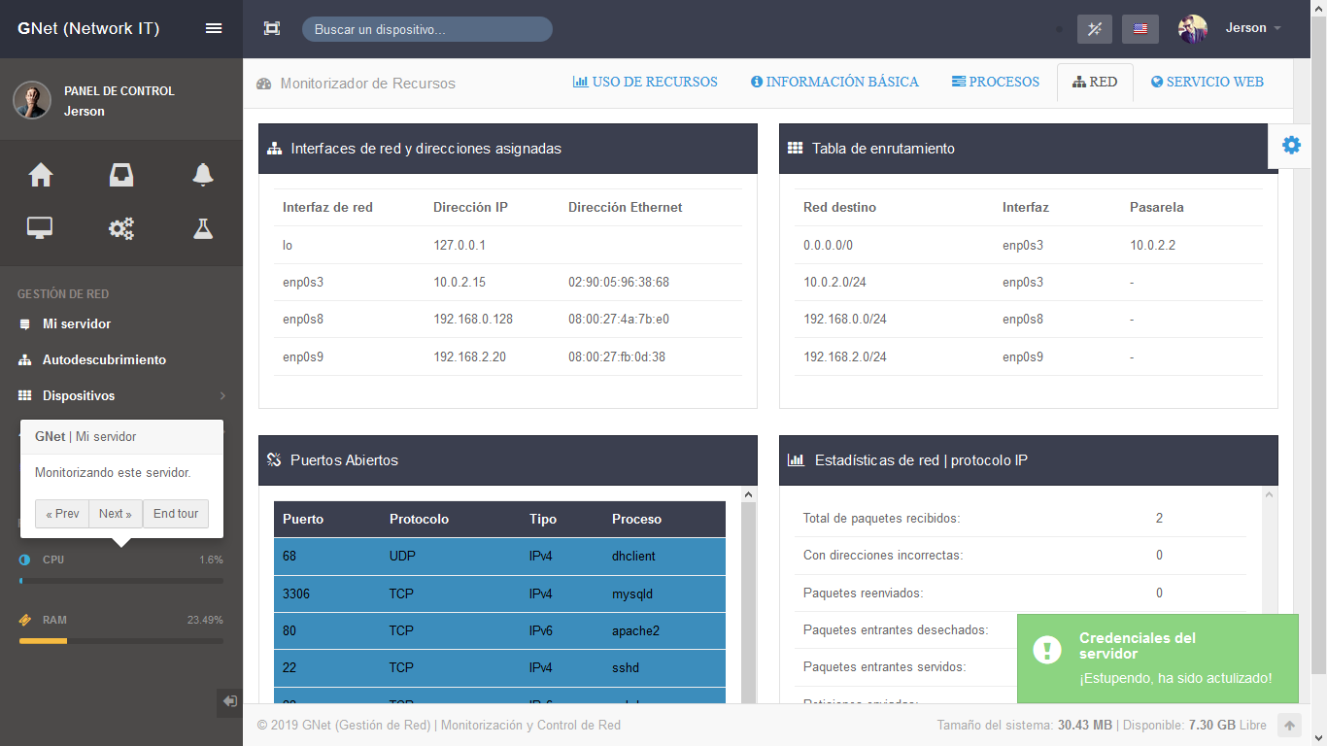Screen dimensions: 1327x746
Task: Click the Puerto column header
Action: (x=303, y=520)
